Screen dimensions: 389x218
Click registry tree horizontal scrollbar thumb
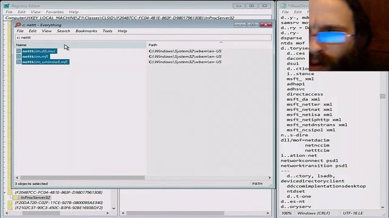coord(41,213)
